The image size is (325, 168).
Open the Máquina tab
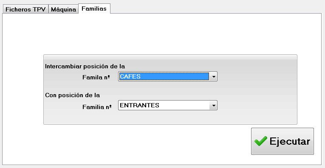(x=63, y=9)
